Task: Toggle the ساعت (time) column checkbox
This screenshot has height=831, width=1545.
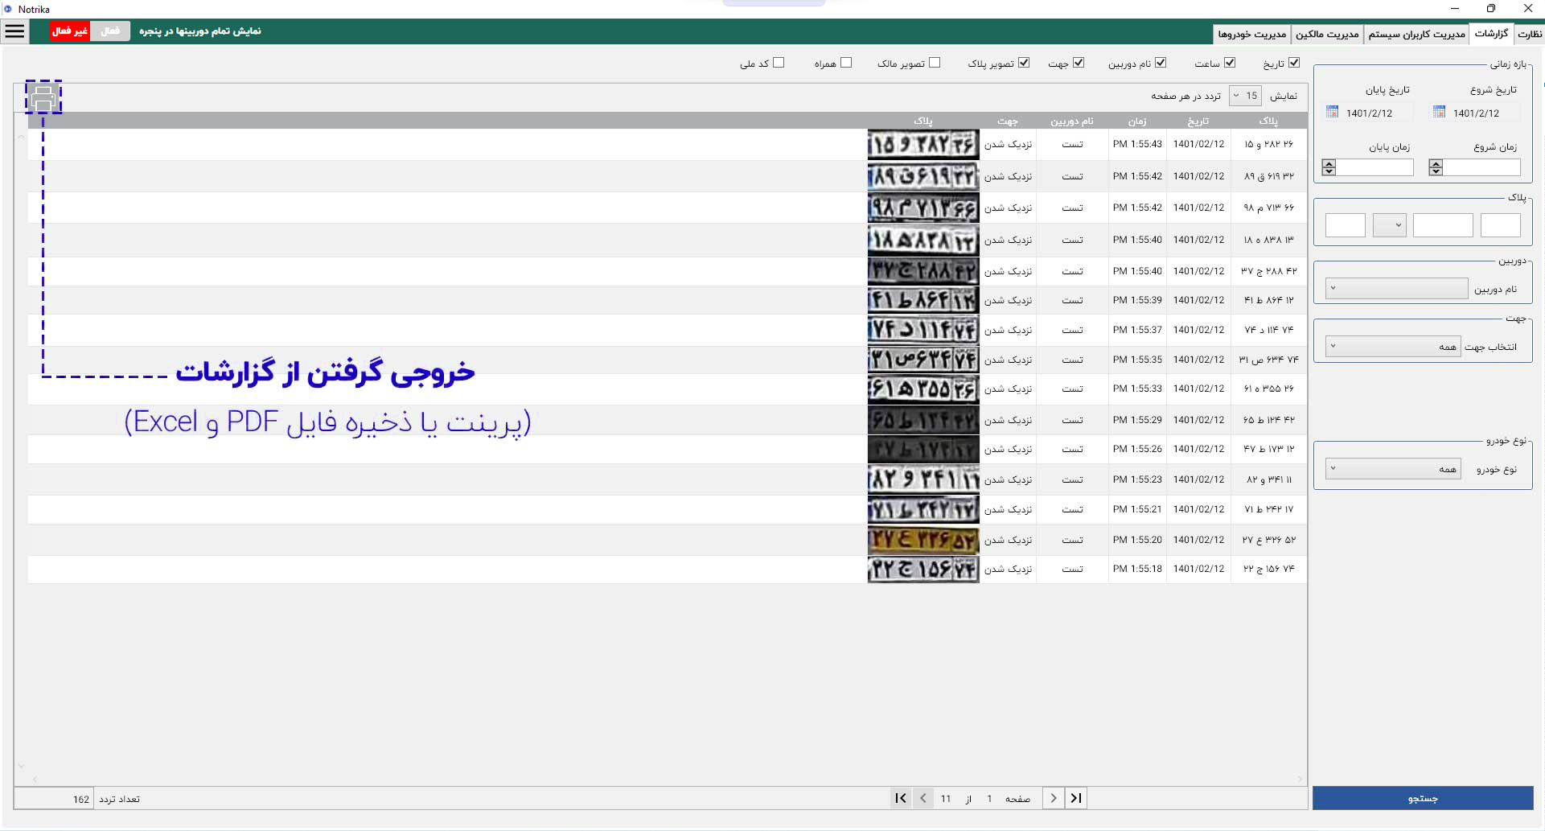Action: 1230,63
